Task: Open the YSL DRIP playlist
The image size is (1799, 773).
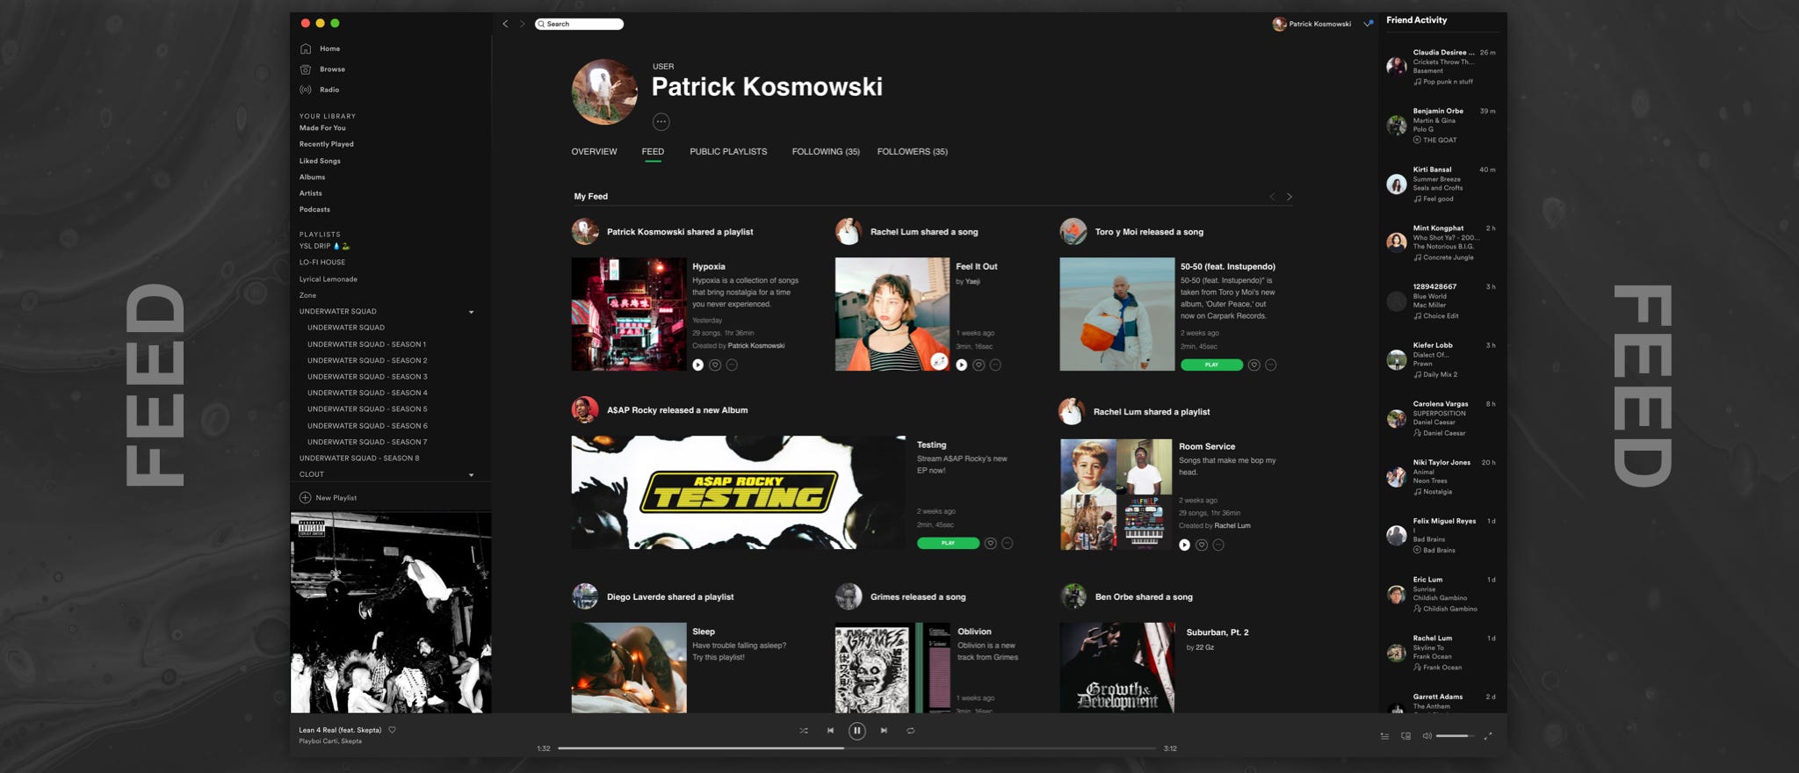Action: coord(324,246)
